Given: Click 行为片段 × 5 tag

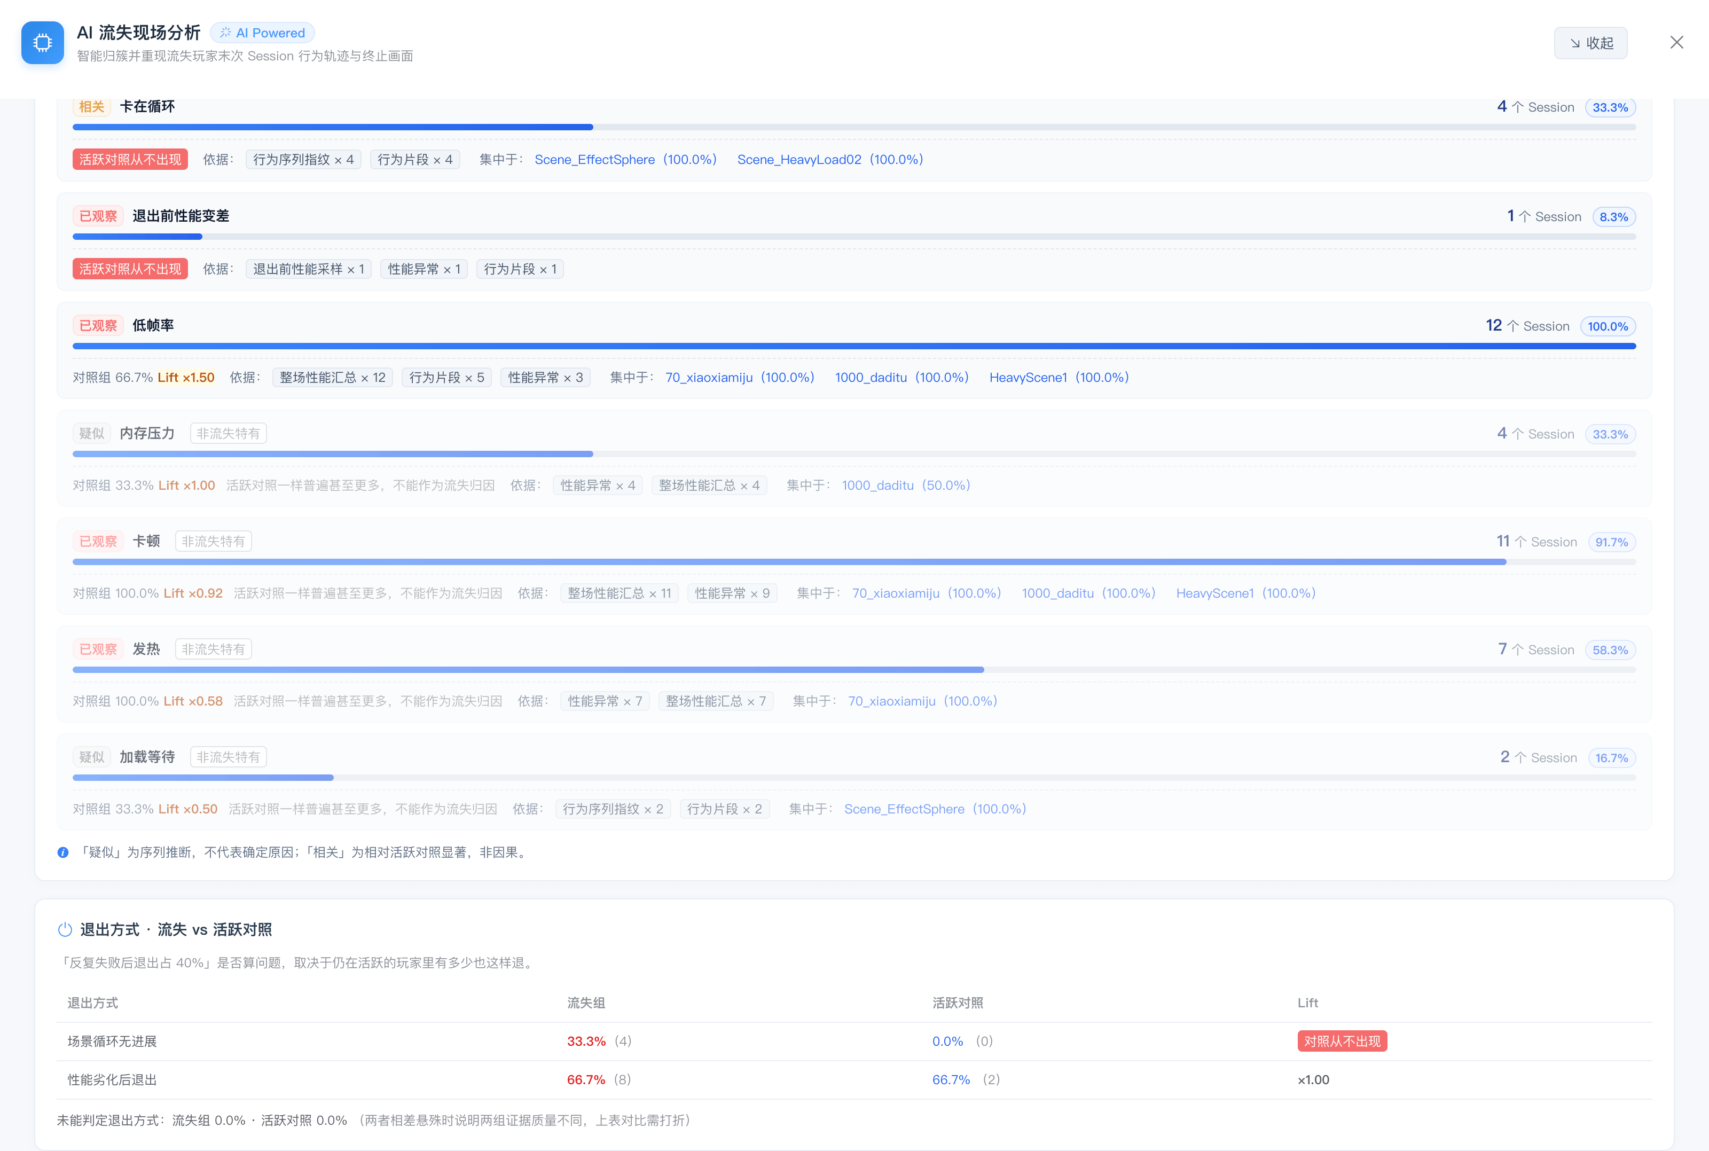Looking at the screenshot, I should (446, 377).
